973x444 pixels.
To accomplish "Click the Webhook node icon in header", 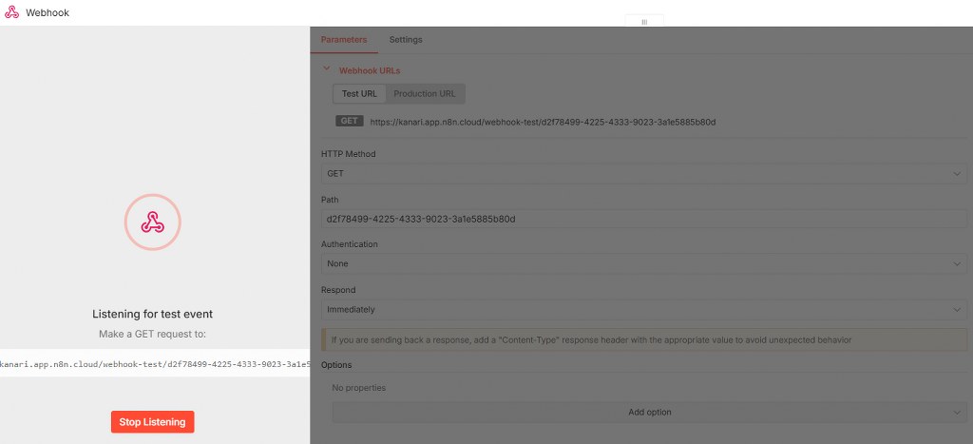I will 11,13.
